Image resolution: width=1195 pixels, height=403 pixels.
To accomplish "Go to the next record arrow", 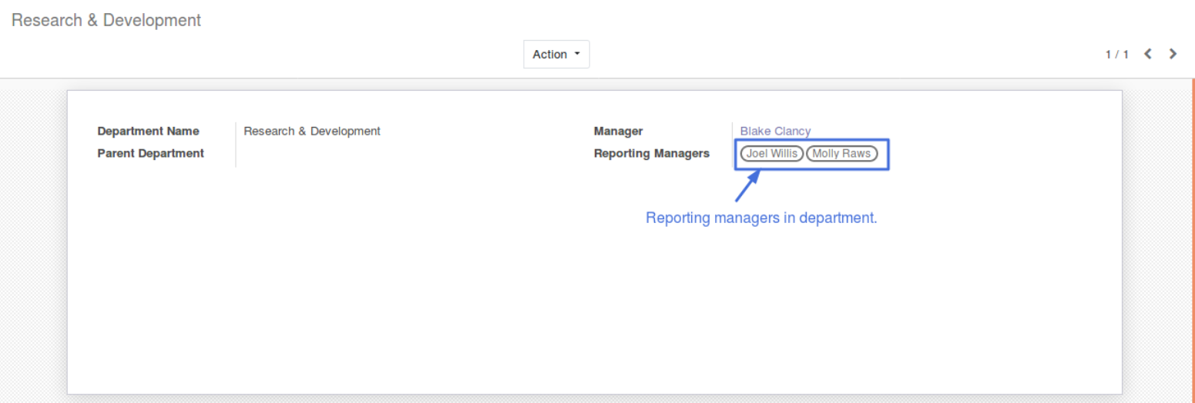I will [x=1173, y=54].
